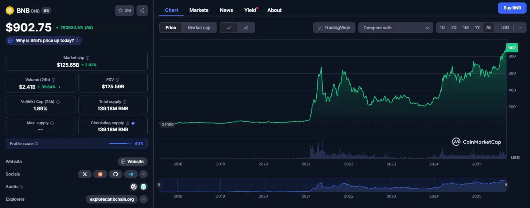The height and width of the screenshot is (208, 530).
Task: Set chart range to 1D
Action: coord(442,28)
